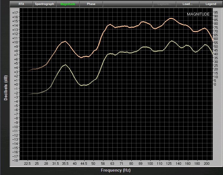Click the 100 Hz frequency axis label
The height and width of the screenshot is (175, 223).
click(150, 163)
